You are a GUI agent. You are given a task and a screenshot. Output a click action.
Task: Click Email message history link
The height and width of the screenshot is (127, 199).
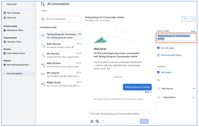tap(171, 55)
